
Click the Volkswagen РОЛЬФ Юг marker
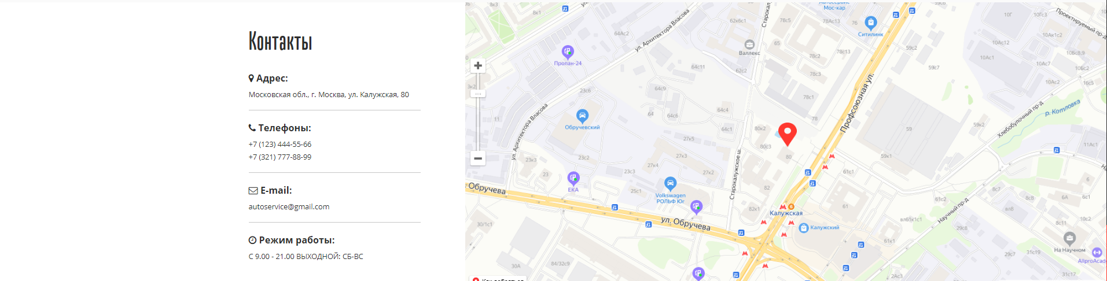pyautogui.click(x=670, y=184)
